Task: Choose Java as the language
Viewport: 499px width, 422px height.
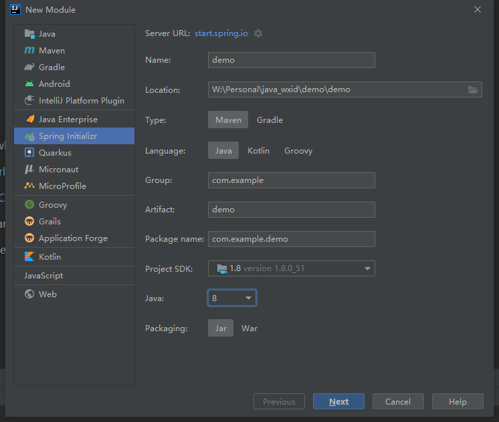Action: coord(223,151)
